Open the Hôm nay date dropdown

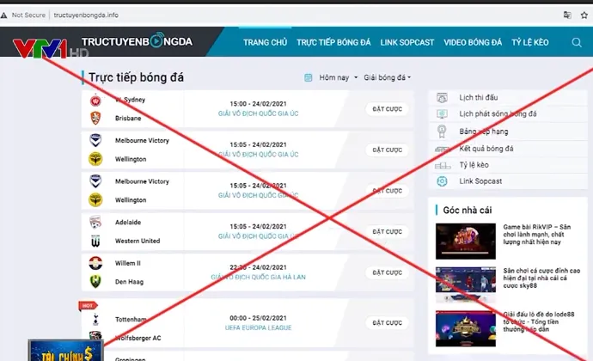point(338,77)
